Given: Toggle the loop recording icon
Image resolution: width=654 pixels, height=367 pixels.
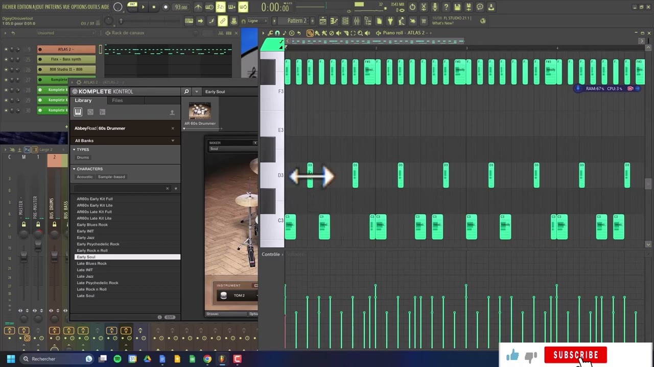Looking at the screenshot, I should pos(243,7).
